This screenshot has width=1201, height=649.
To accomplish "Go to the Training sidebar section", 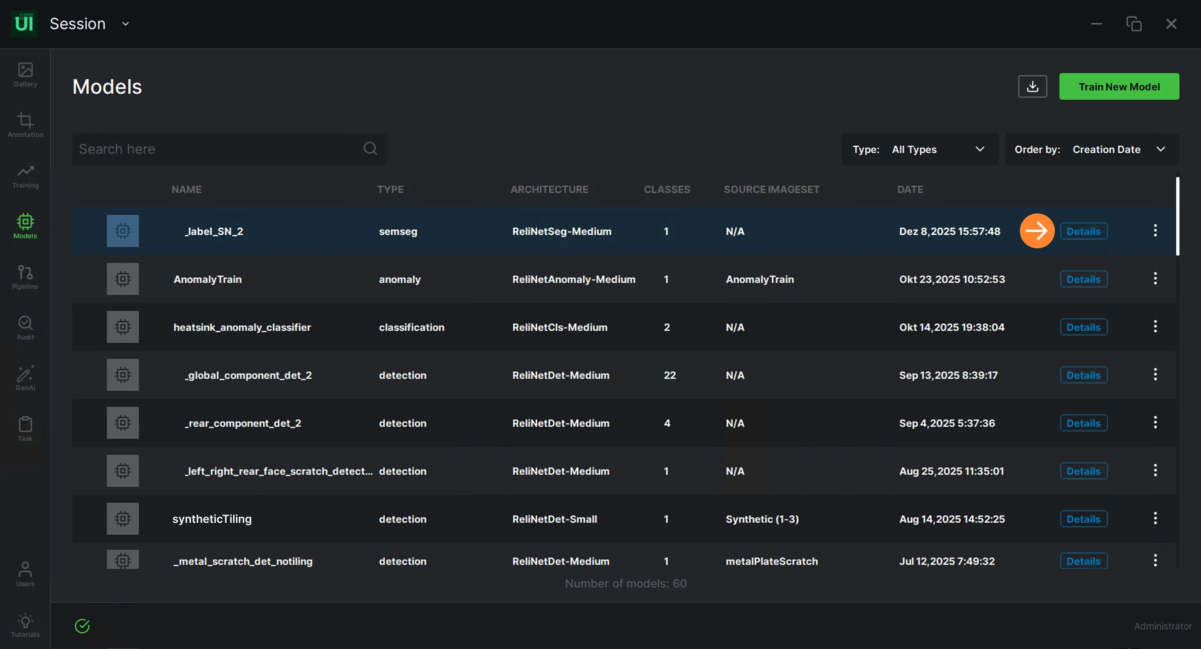I will [25, 177].
